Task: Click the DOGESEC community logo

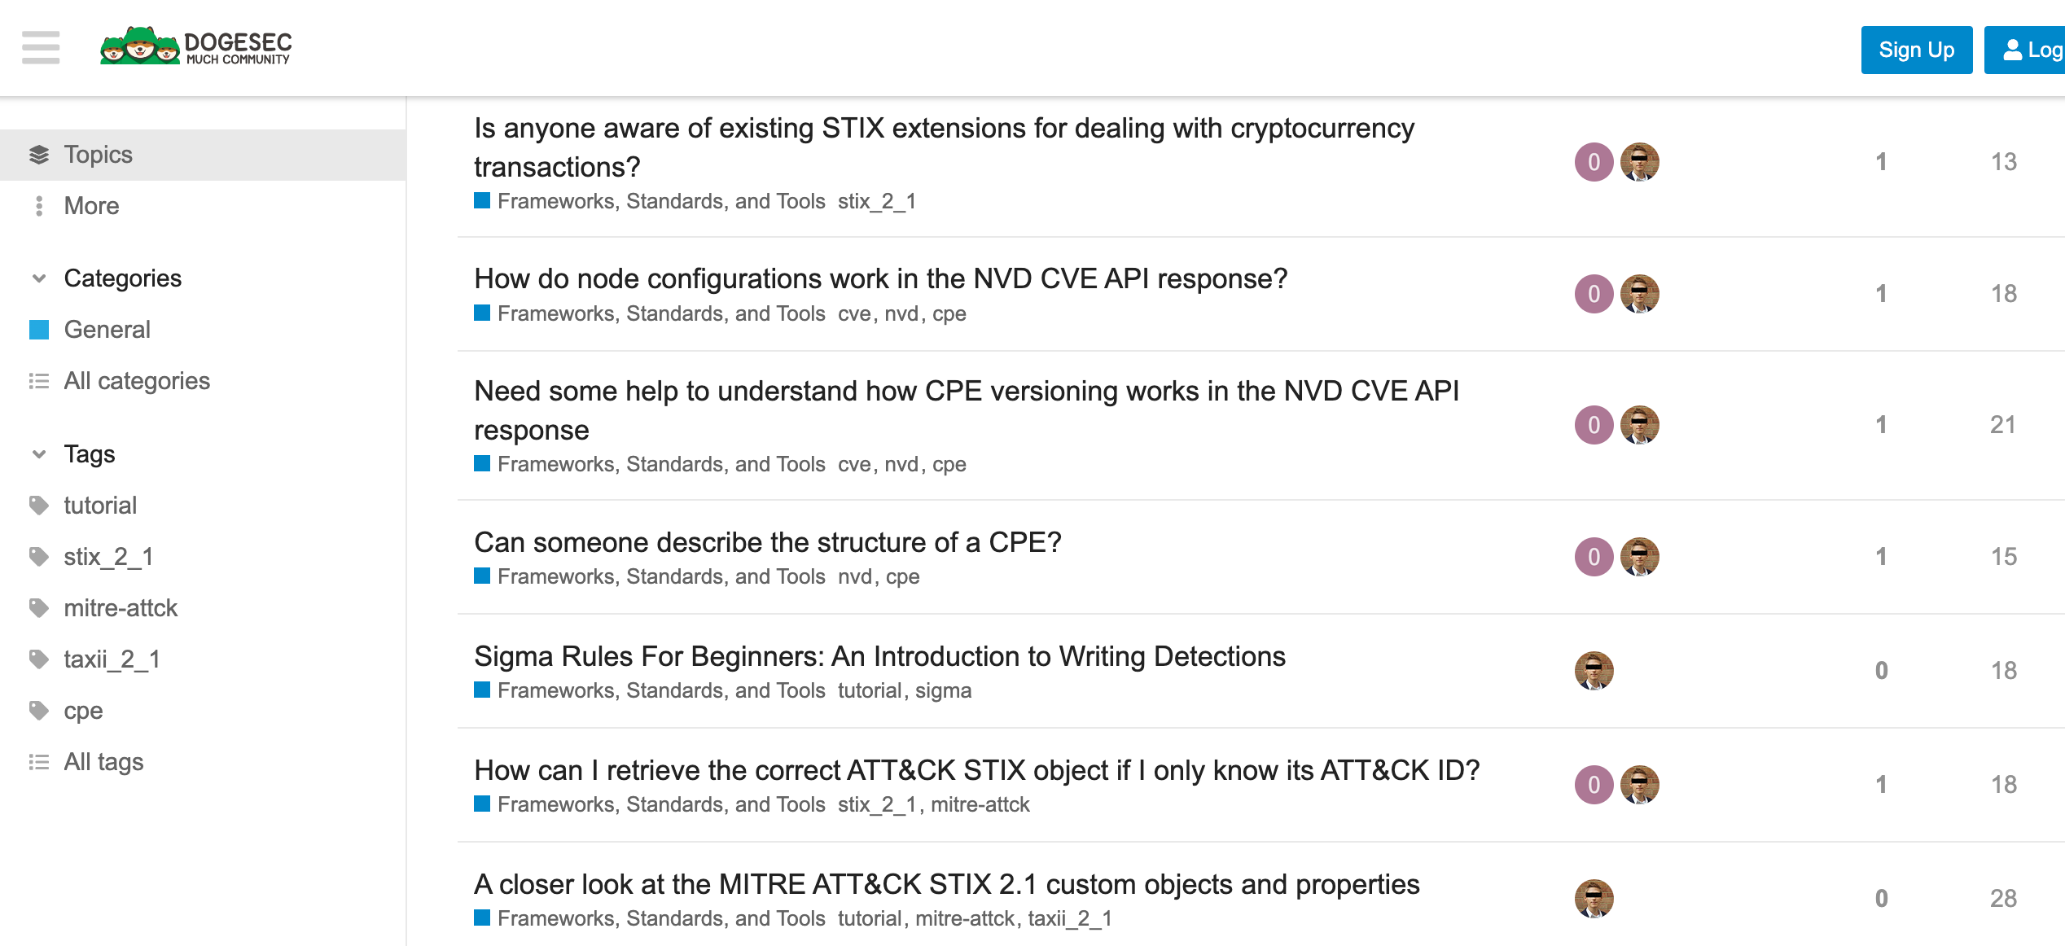Action: (195, 46)
